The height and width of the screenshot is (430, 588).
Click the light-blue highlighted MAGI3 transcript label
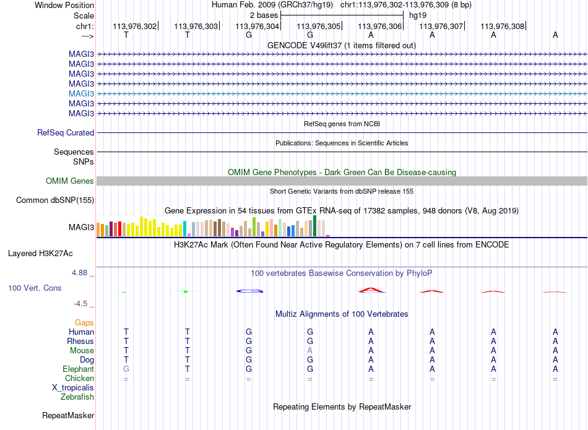tap(81, 93)
